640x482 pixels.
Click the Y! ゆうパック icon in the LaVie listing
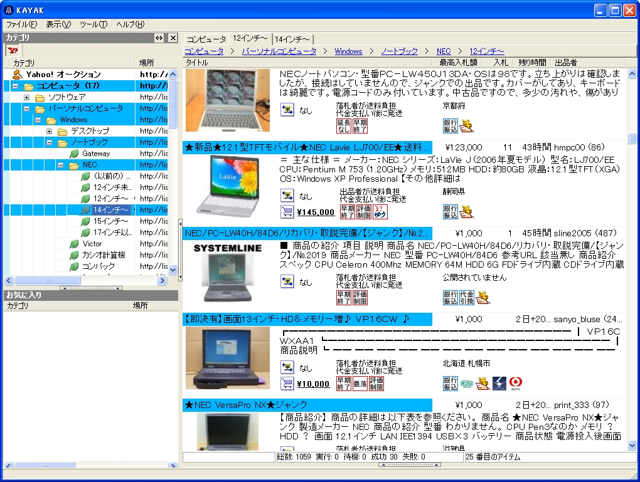(x=380, y=212)
